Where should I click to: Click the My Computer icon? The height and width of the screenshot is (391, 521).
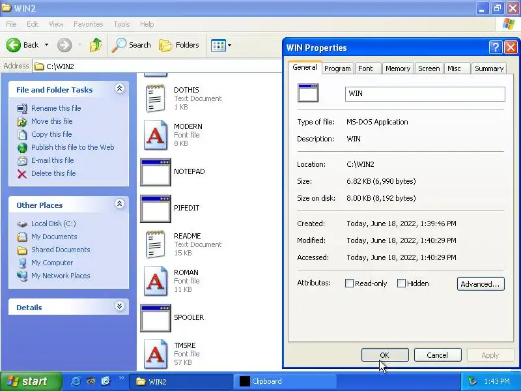coord(22,263)
